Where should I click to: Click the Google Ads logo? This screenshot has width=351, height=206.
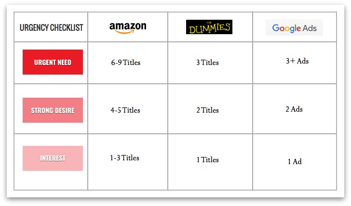[294, 27]
